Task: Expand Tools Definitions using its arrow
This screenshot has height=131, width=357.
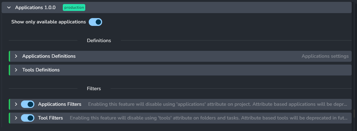Action: [16, 70]
